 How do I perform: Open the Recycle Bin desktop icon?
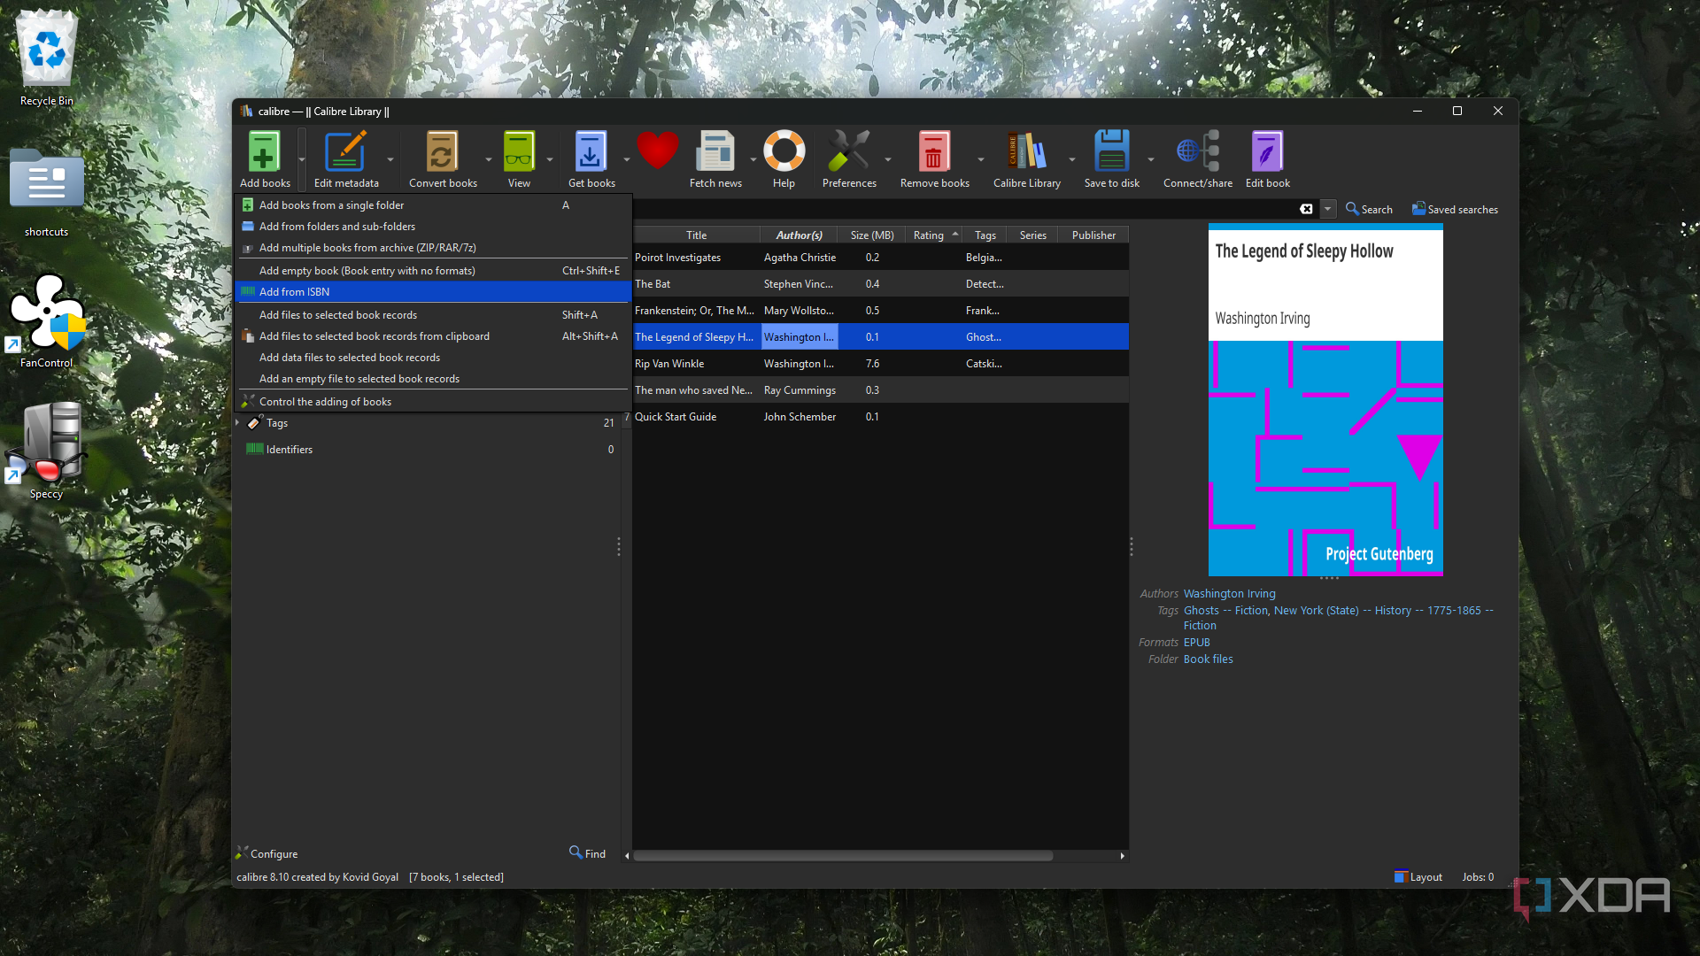point(46,58)
